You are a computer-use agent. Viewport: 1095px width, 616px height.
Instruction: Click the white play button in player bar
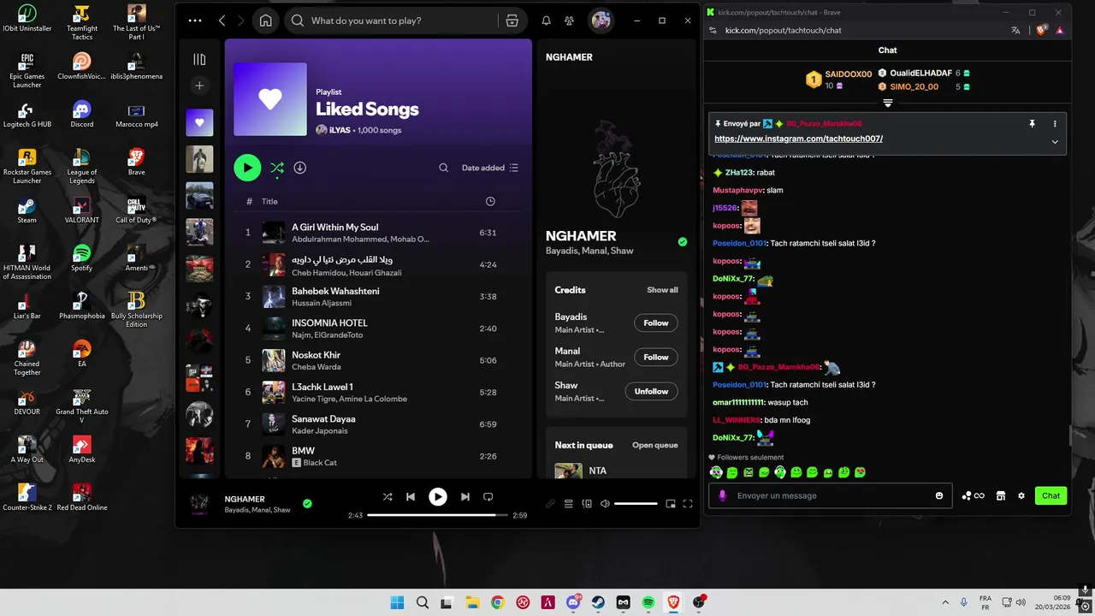pos(437,496)
